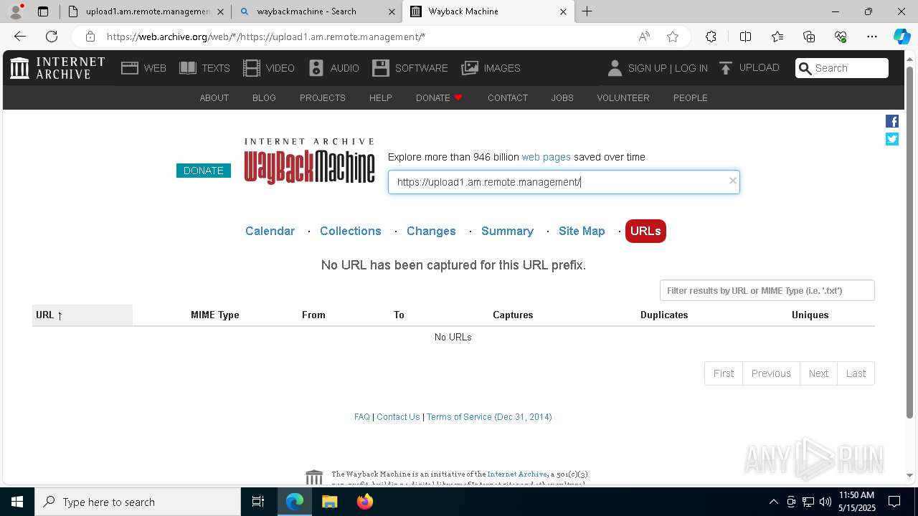Open the WEB section icon
This screenshot has width=918, height=516.
click(130, 68)
